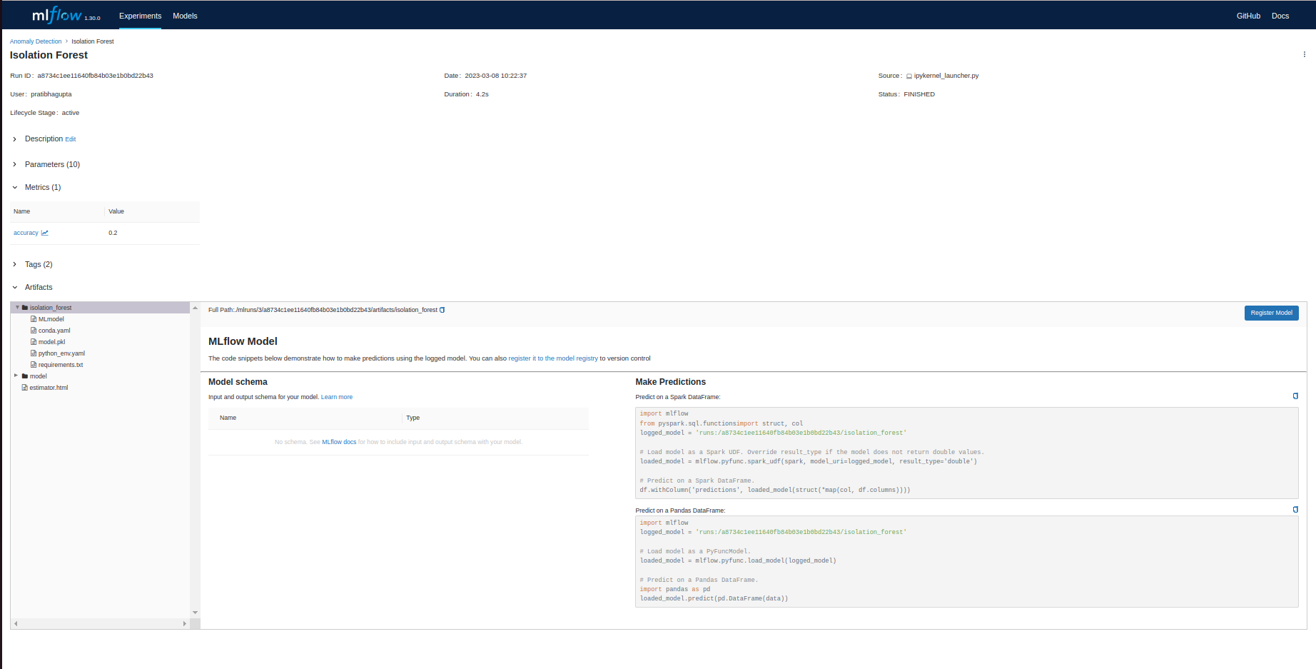Open register it to the model registry link
The width and height of the screenshot is (1316, 669).
553,358
